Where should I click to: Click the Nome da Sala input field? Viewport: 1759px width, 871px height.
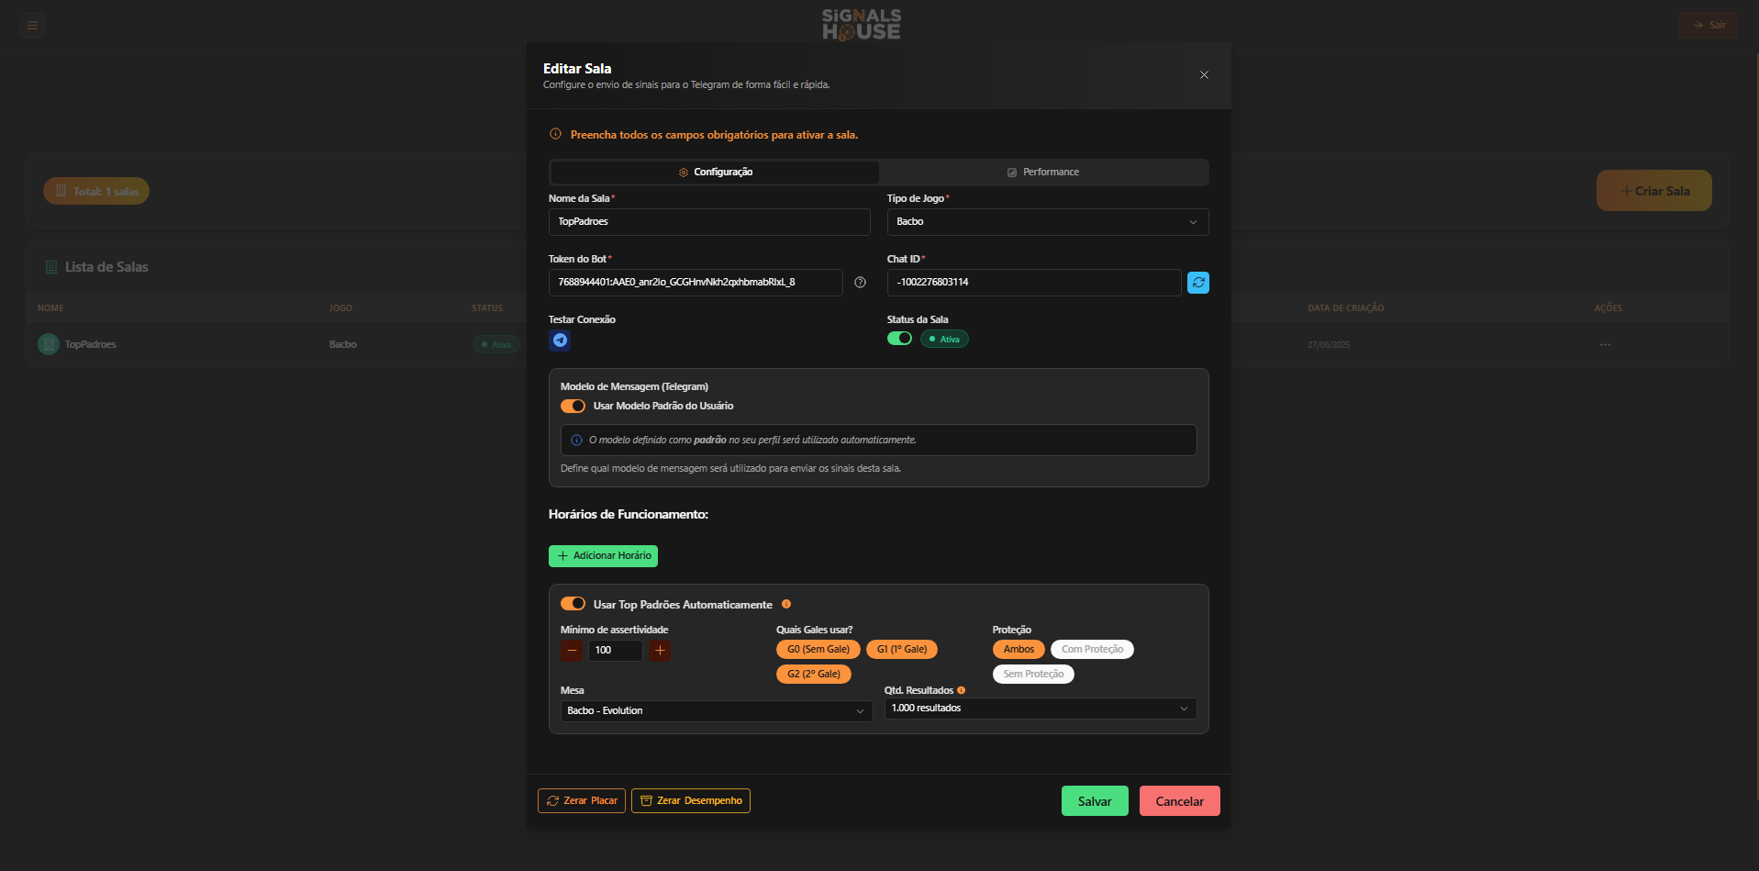[708, 222]
